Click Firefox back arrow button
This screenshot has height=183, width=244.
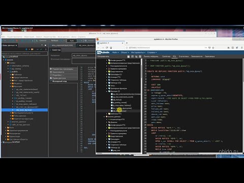99,48
